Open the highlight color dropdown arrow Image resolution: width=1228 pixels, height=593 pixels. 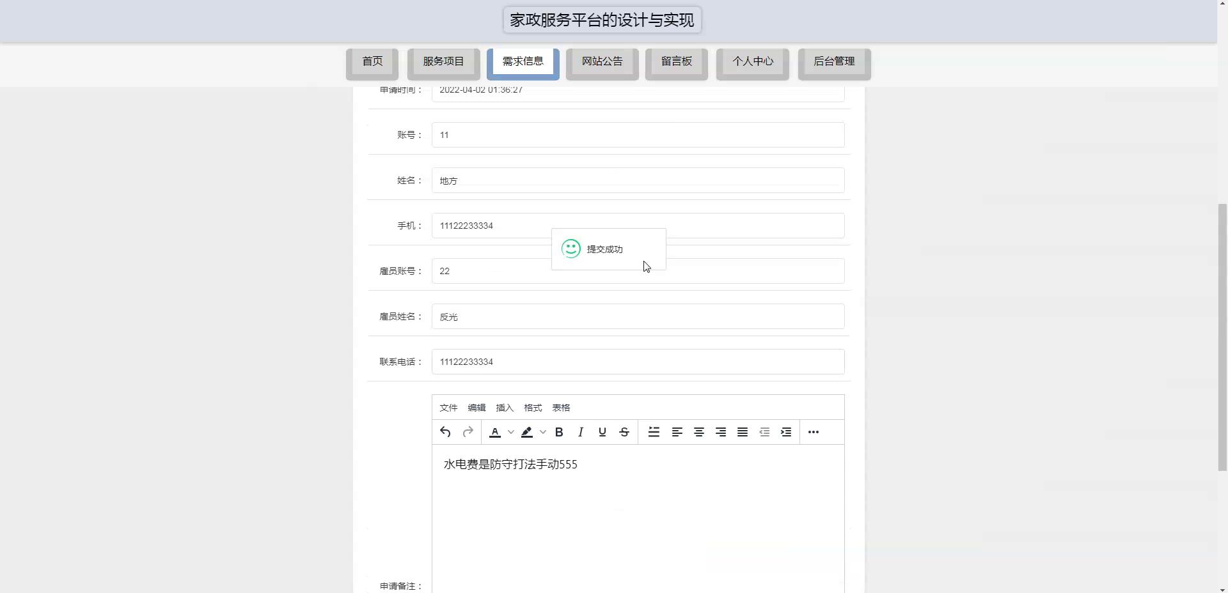[x=542, y=432]
